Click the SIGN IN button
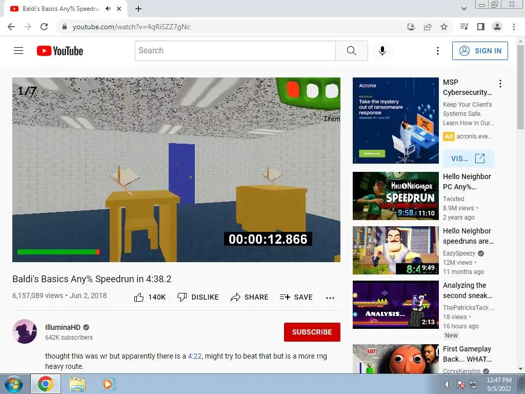This screenshot has width=525, height=394. [x=480, y=51]
